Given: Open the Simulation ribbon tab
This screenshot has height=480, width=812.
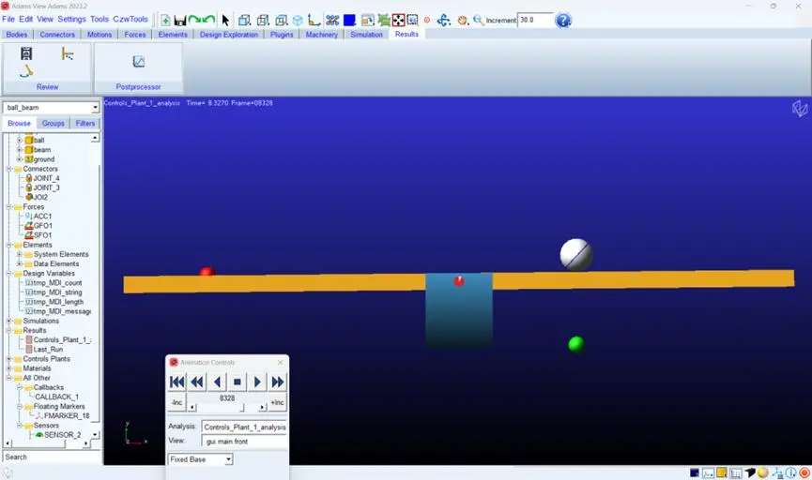Looking at the screenshot, I should [366, 35].
